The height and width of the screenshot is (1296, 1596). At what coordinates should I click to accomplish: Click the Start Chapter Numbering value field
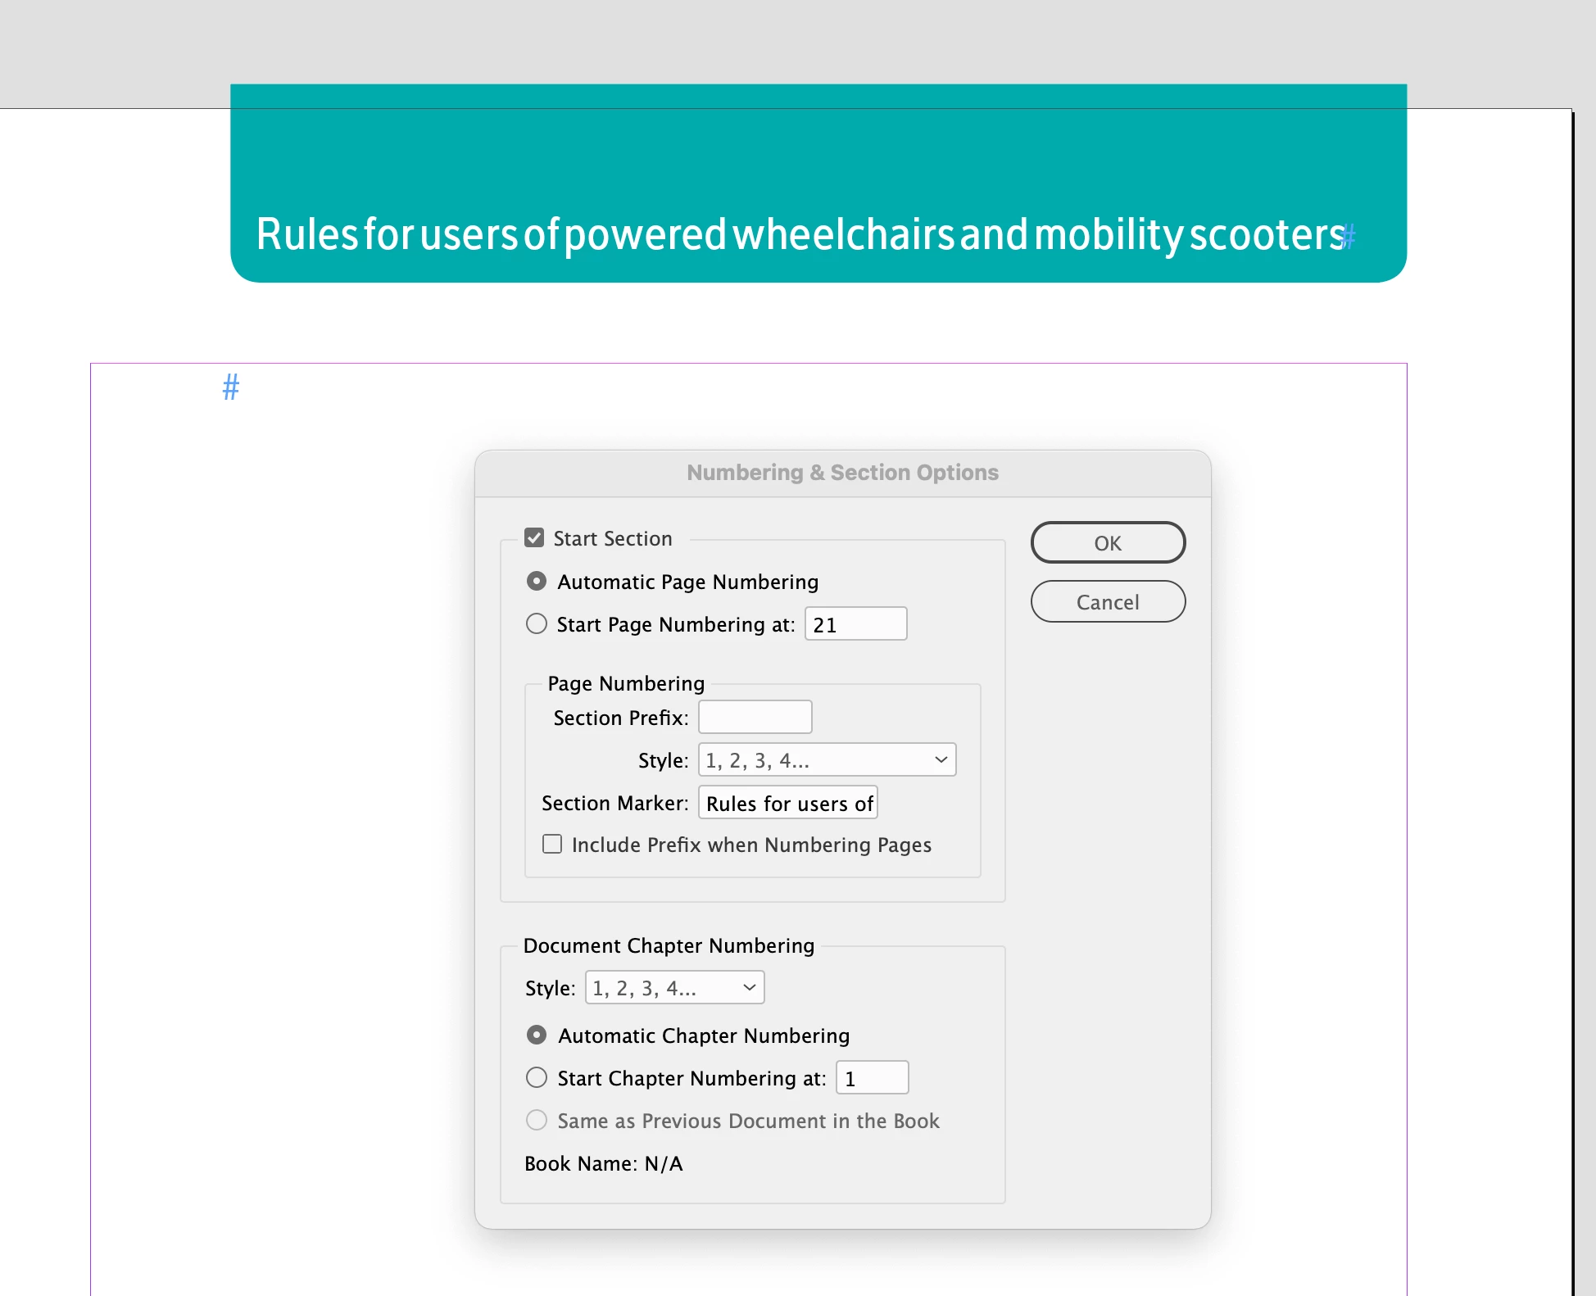point(872,1078)
